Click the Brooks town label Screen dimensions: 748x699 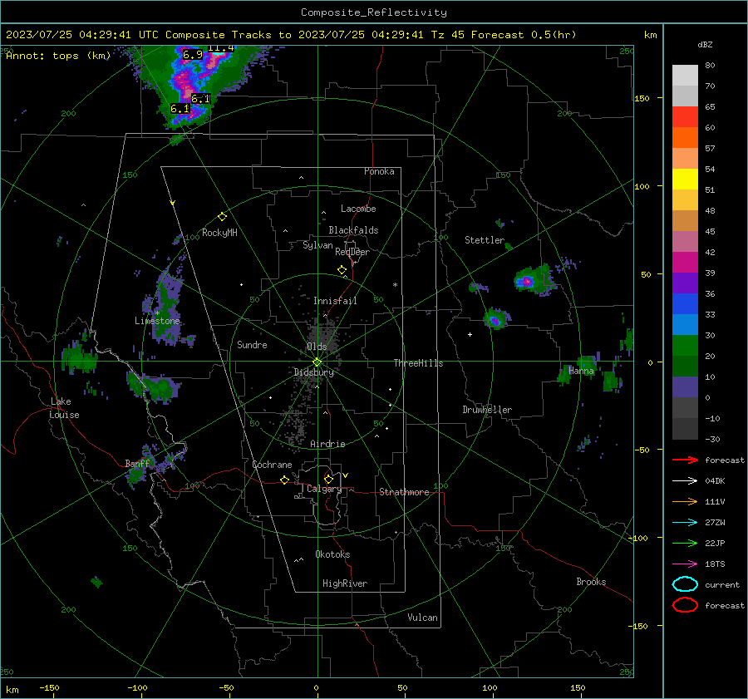tap(591, 582)
